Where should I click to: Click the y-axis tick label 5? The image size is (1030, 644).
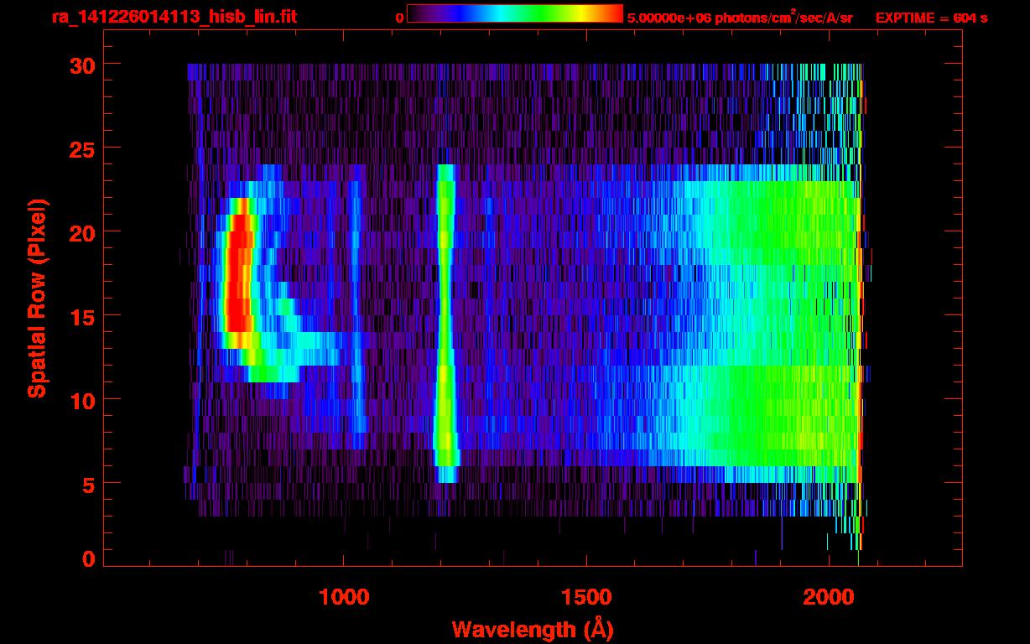[90, 484]
